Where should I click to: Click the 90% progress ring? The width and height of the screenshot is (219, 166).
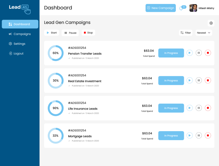click(56, 108)
